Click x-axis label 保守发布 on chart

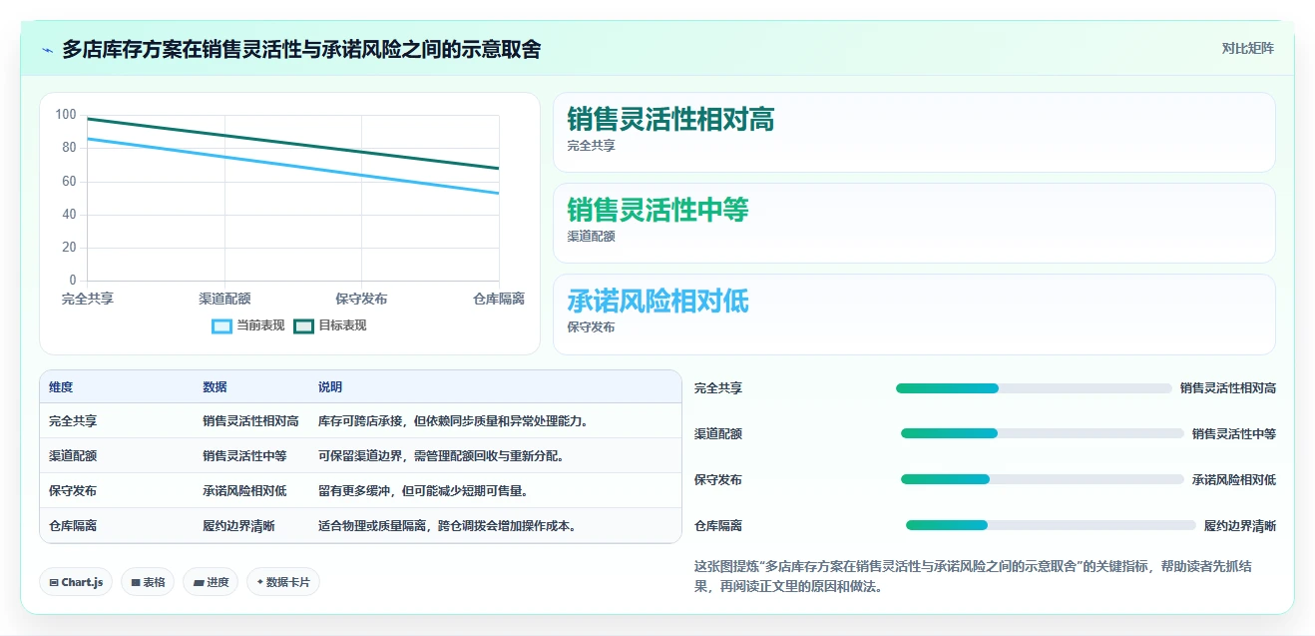361,299
